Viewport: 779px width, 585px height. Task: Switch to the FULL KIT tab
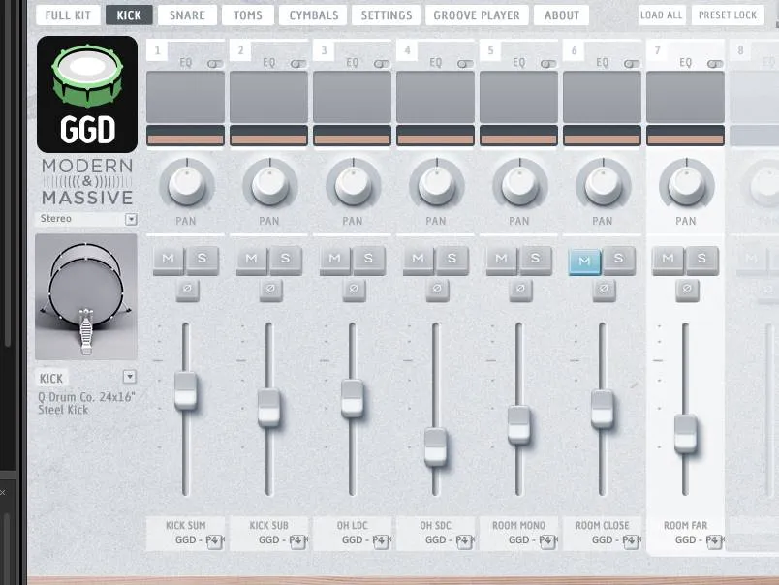68,15
